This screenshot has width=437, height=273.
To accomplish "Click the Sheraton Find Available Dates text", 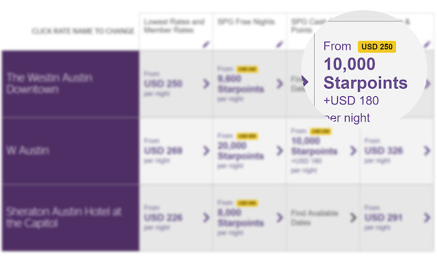I will click(315, 217).
